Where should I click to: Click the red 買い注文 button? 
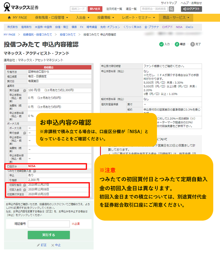(x=95, y=9)
